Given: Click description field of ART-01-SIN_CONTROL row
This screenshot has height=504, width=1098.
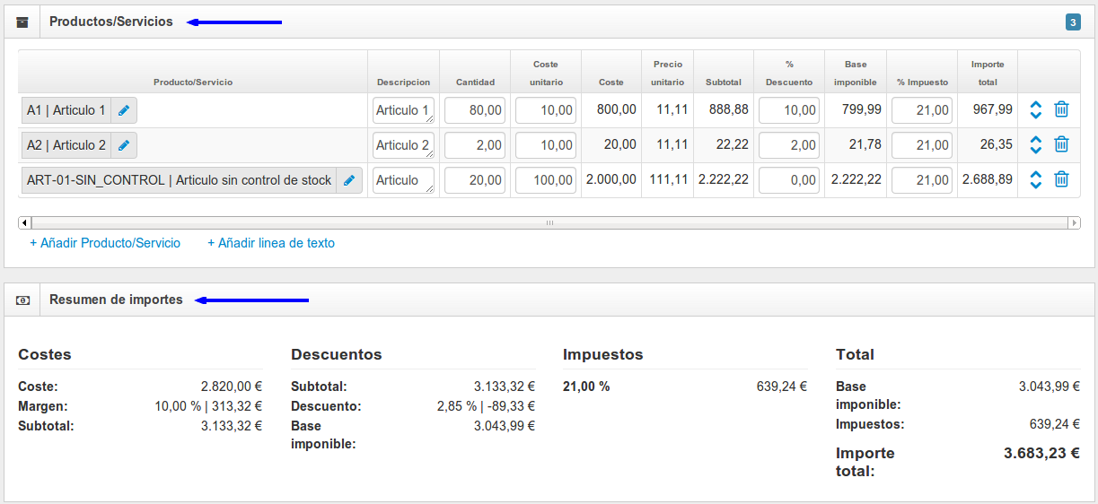Looking at the screenshot, I should [x=403, y=180].
